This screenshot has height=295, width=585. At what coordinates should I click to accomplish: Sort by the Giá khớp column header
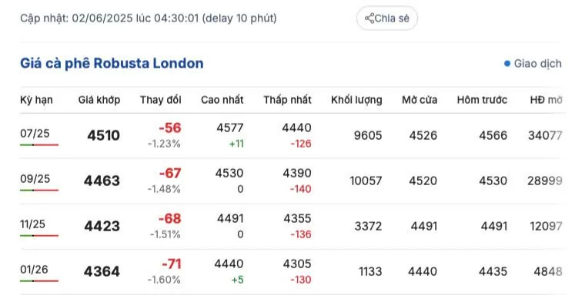point(99,100)
